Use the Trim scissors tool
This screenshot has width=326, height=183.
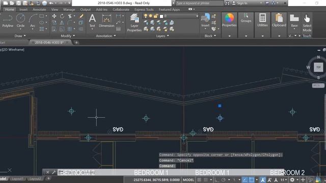[70, 16]
